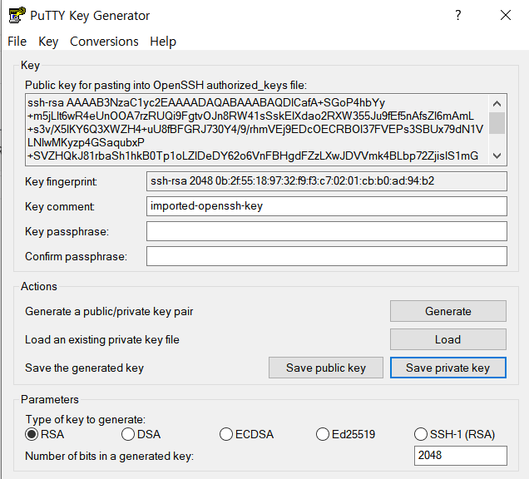
Task: Focus the Key passphrase field
Action: tap(327, 231)
